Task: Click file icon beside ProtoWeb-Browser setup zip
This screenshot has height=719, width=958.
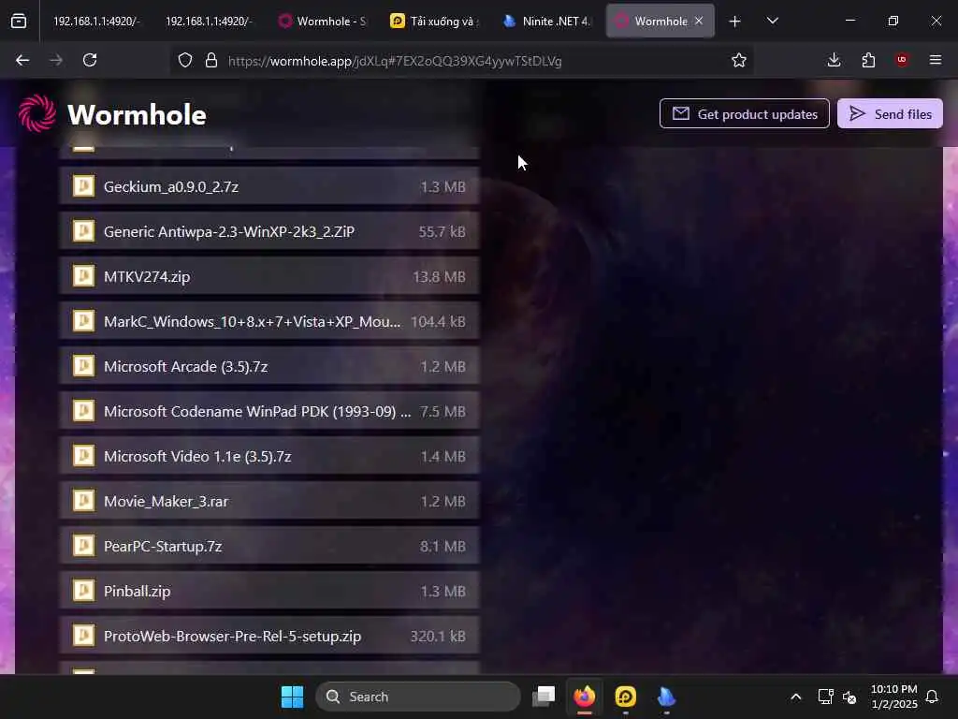Action: click(x=83, y=636)
